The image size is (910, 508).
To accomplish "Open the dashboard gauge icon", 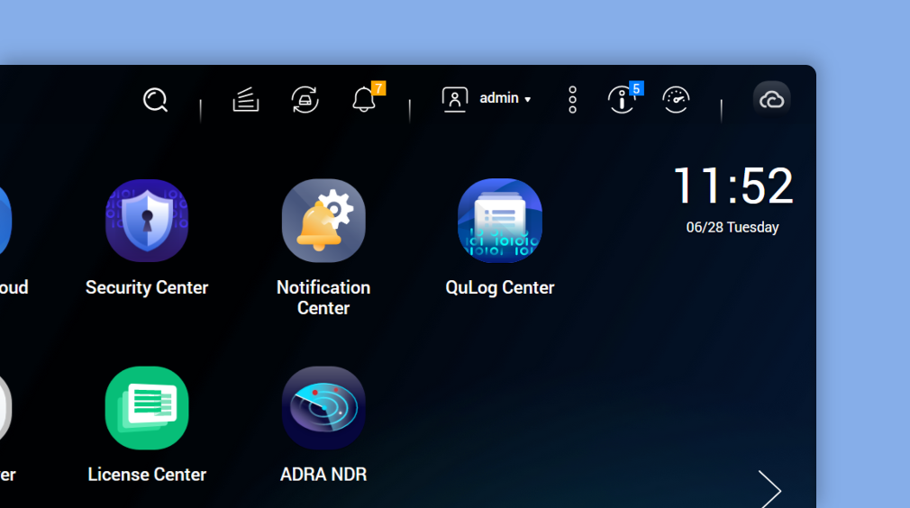I will 676,100.
